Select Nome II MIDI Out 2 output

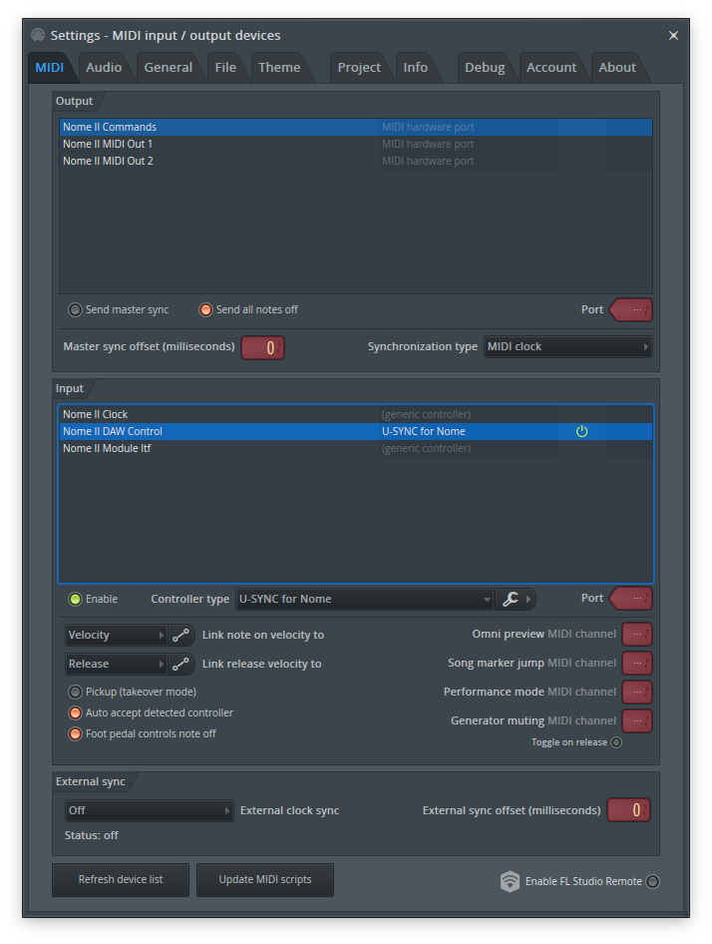pyautogui.click(x=356, y=161)
